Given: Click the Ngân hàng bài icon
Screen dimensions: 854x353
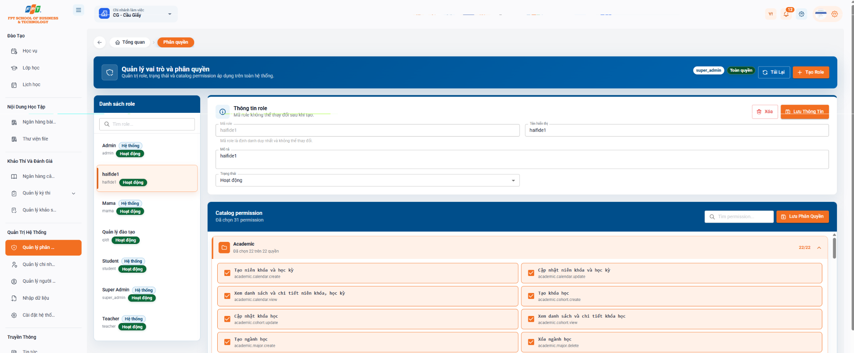Looking at the screenshot, I should click(x=14, y=122).
